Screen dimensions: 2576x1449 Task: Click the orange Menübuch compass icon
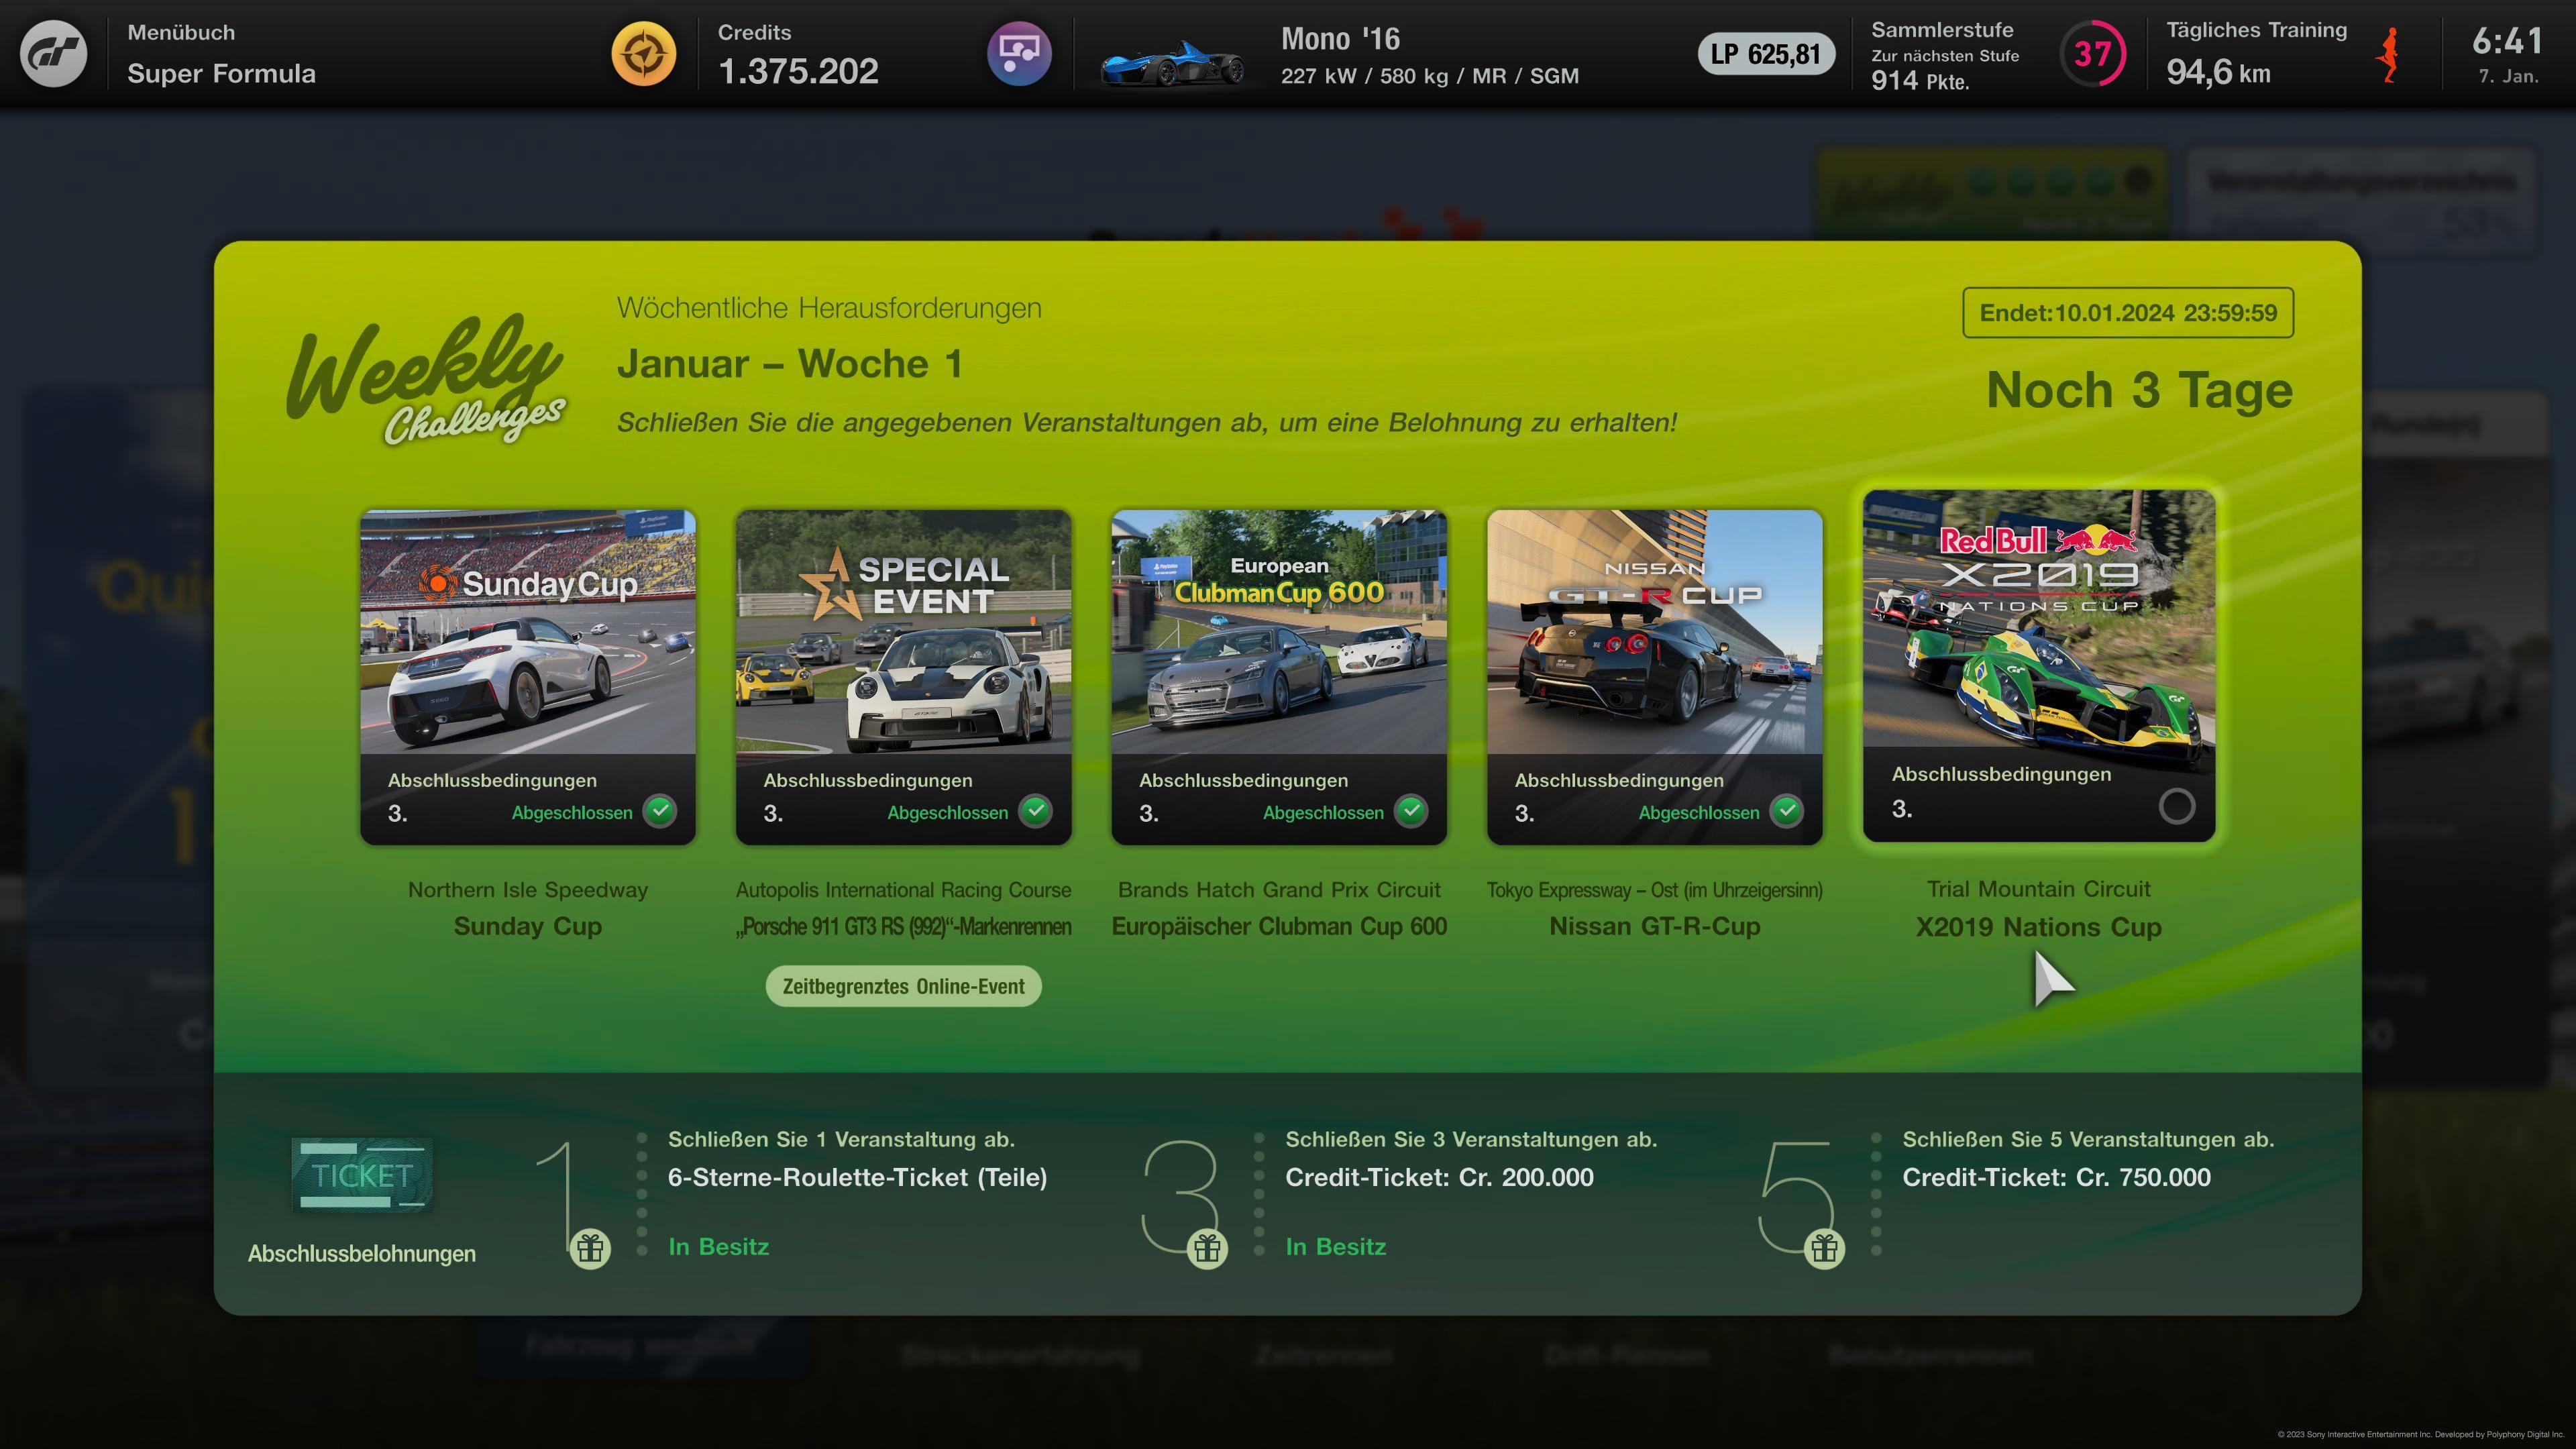[644, 54]
